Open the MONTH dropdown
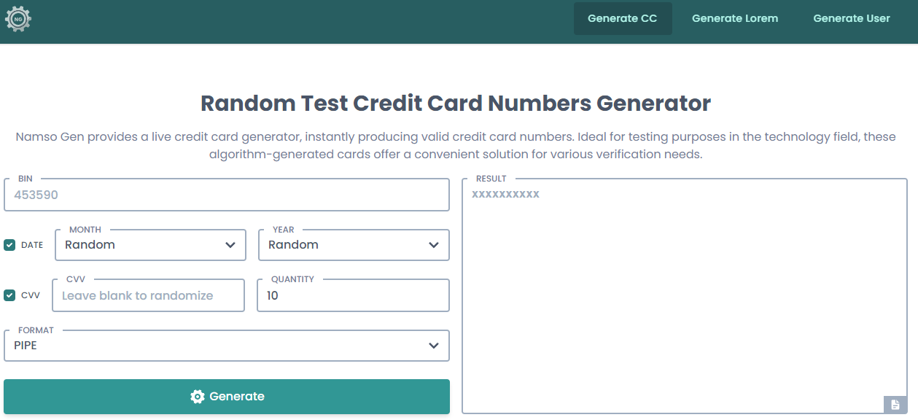 (150, 245)
